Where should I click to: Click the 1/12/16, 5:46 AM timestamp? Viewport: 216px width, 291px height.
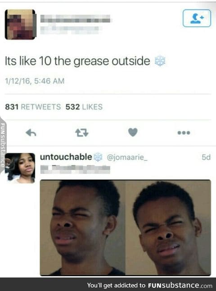35,81
